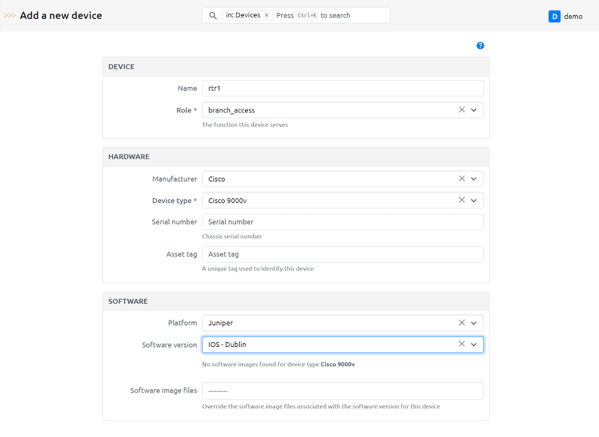Open the Device type dropdown list

click(474, 200)
